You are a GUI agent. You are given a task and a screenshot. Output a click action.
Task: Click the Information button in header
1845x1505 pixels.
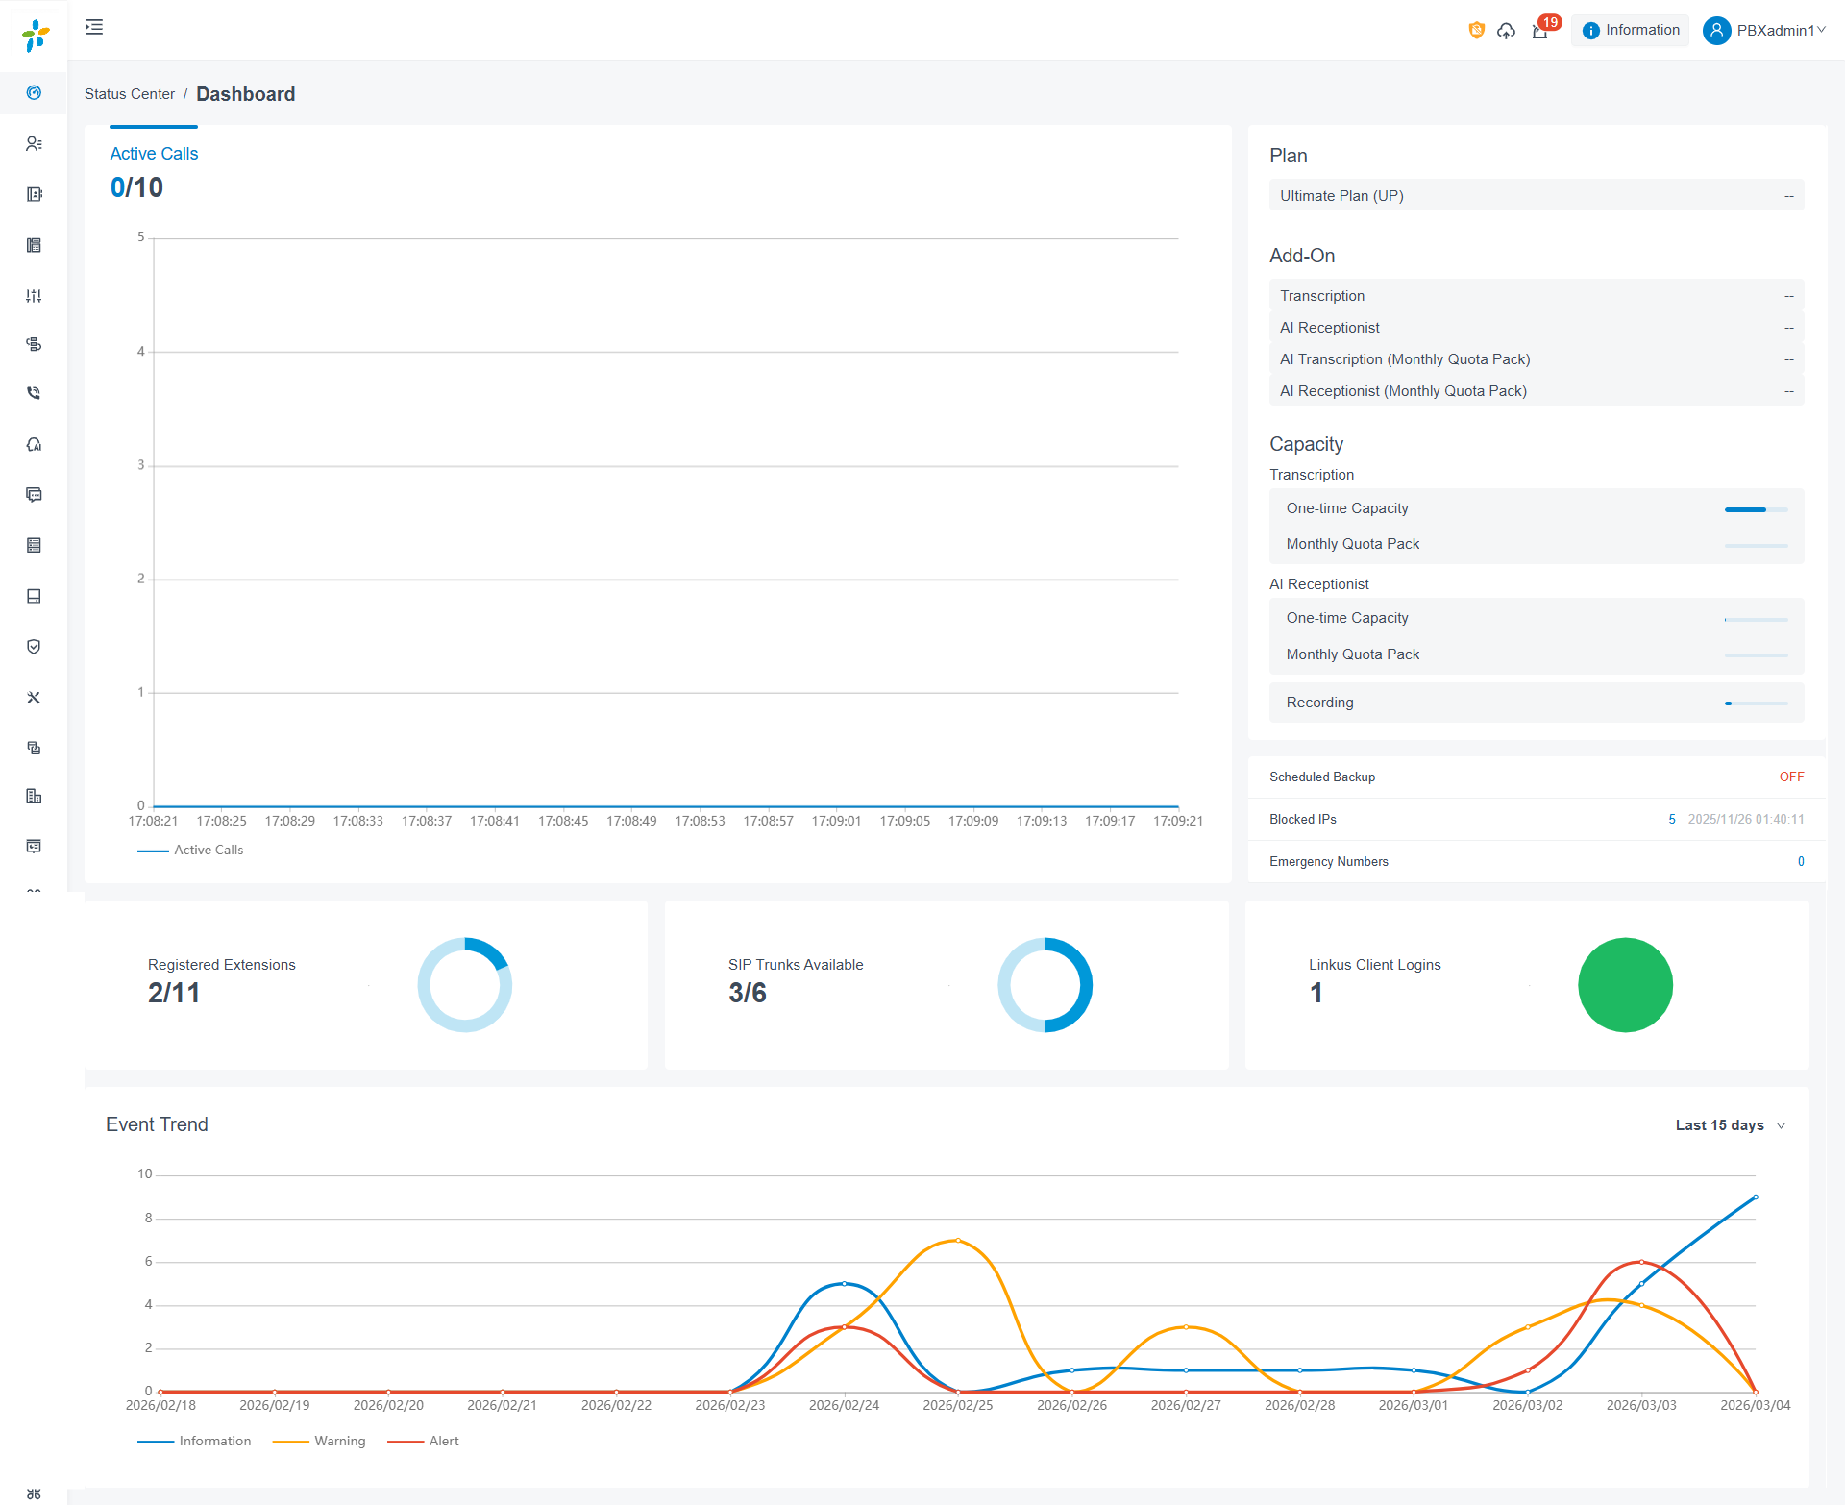[x=1631, y=31]
